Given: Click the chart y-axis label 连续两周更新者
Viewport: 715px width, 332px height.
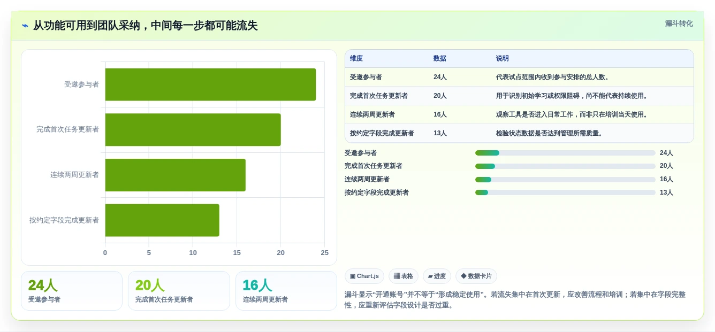Looking at the screenshot, I should point(74,175).
